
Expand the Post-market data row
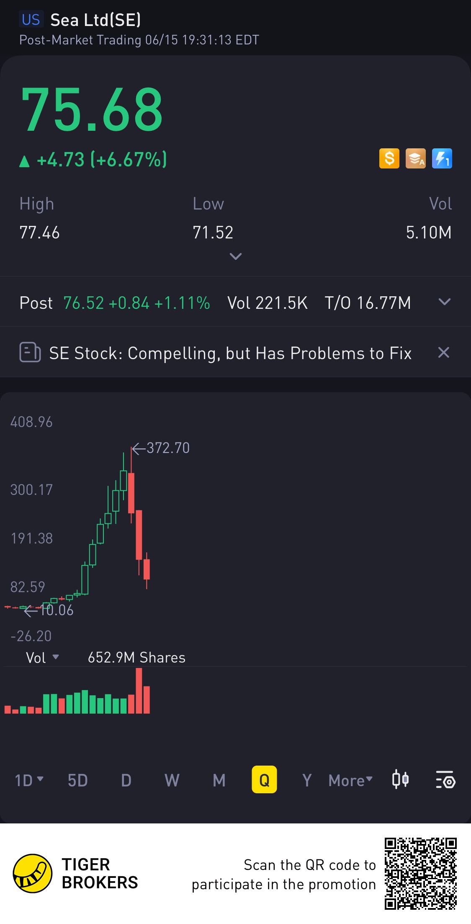click(x=444, y=302)
